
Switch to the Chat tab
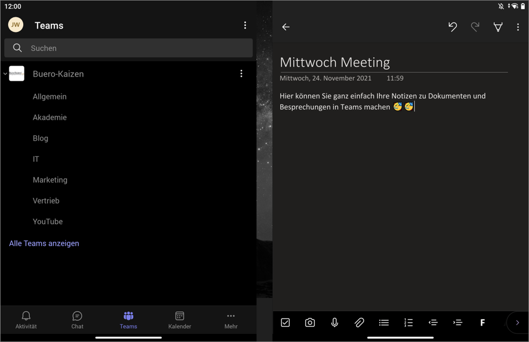point(78,320)
